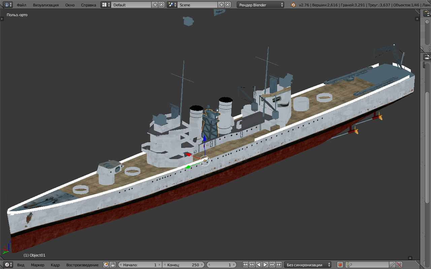Increase the current frame with right arrow
The image size is (431, 269).
coord(234,265)
